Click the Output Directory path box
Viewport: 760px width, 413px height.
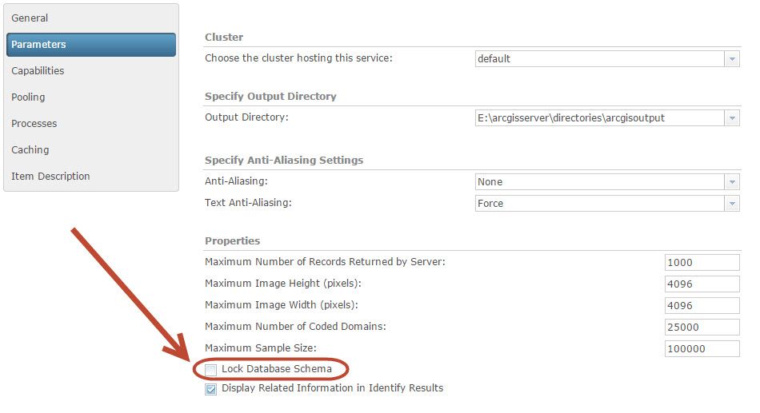pyautogui.click(x=599, y=118)
